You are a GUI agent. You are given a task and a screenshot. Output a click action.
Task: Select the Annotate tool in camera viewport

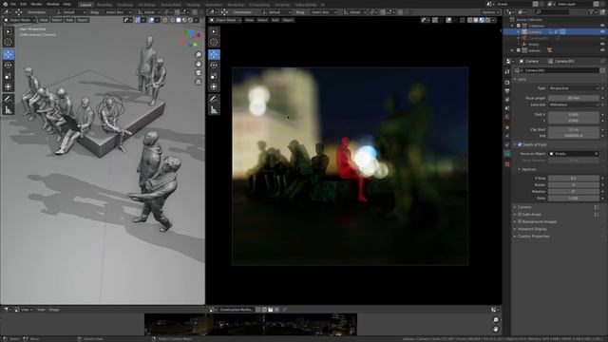pos(214,99)
